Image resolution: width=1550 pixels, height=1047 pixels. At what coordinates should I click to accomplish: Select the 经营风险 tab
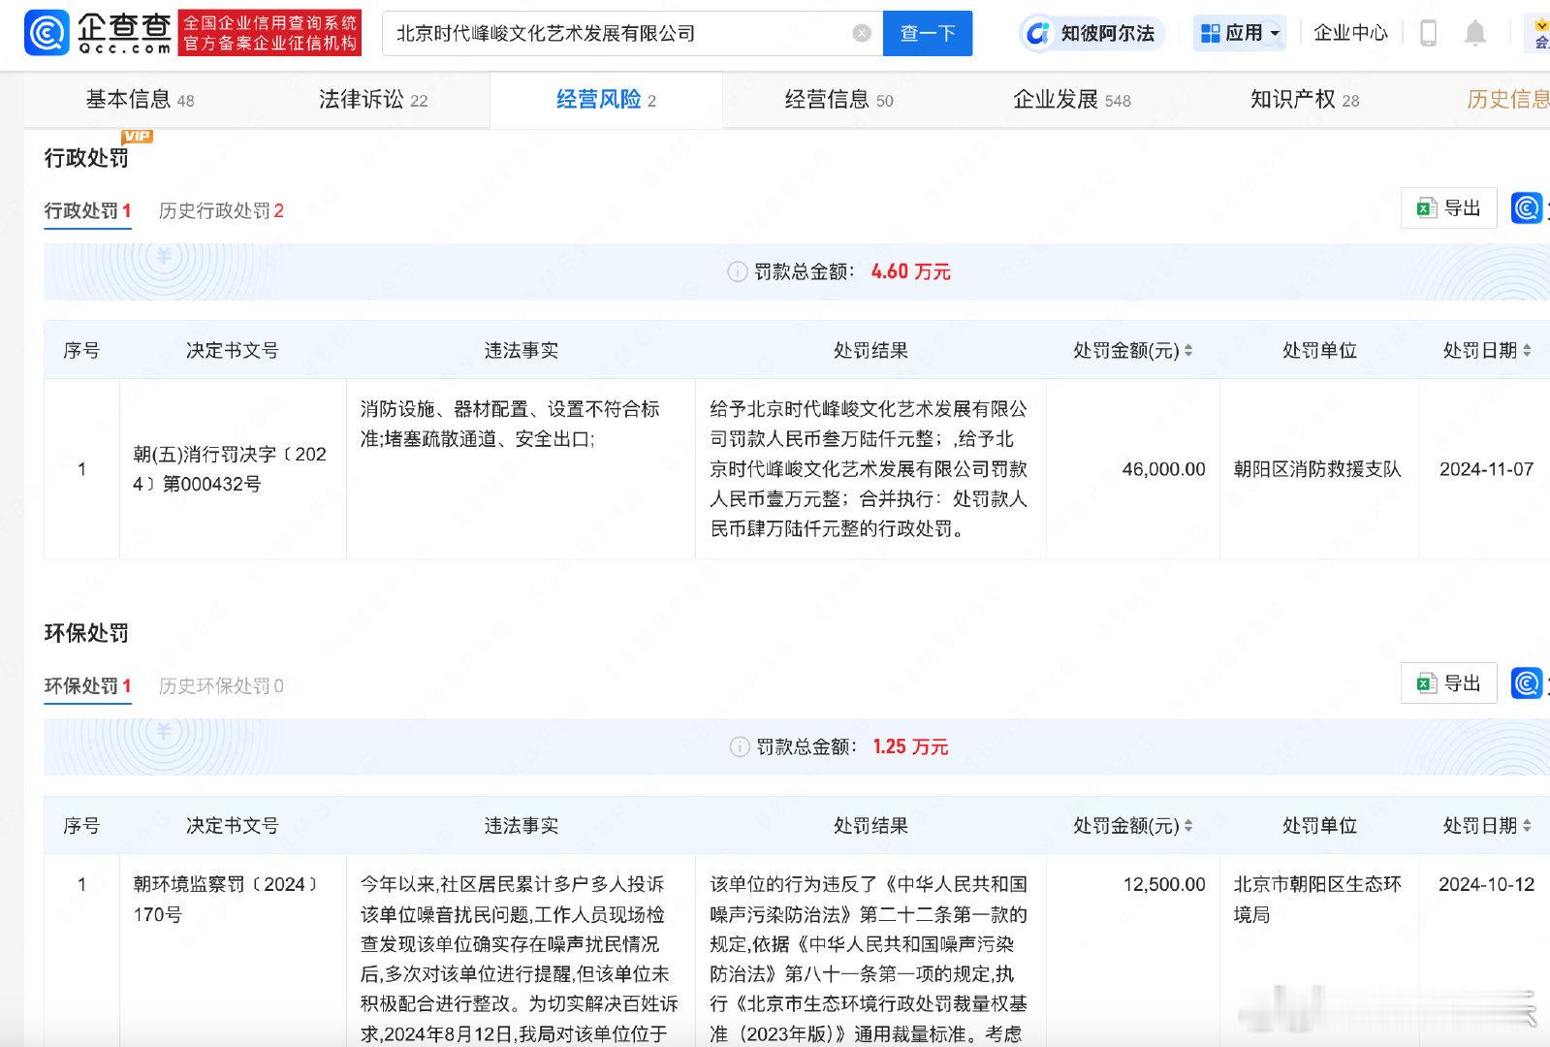point(606,100)
